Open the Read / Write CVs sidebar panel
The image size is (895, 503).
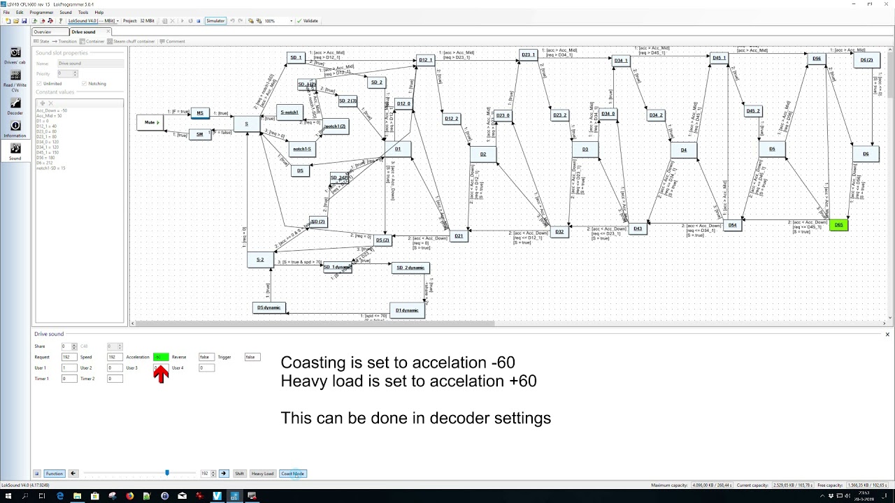15,80
